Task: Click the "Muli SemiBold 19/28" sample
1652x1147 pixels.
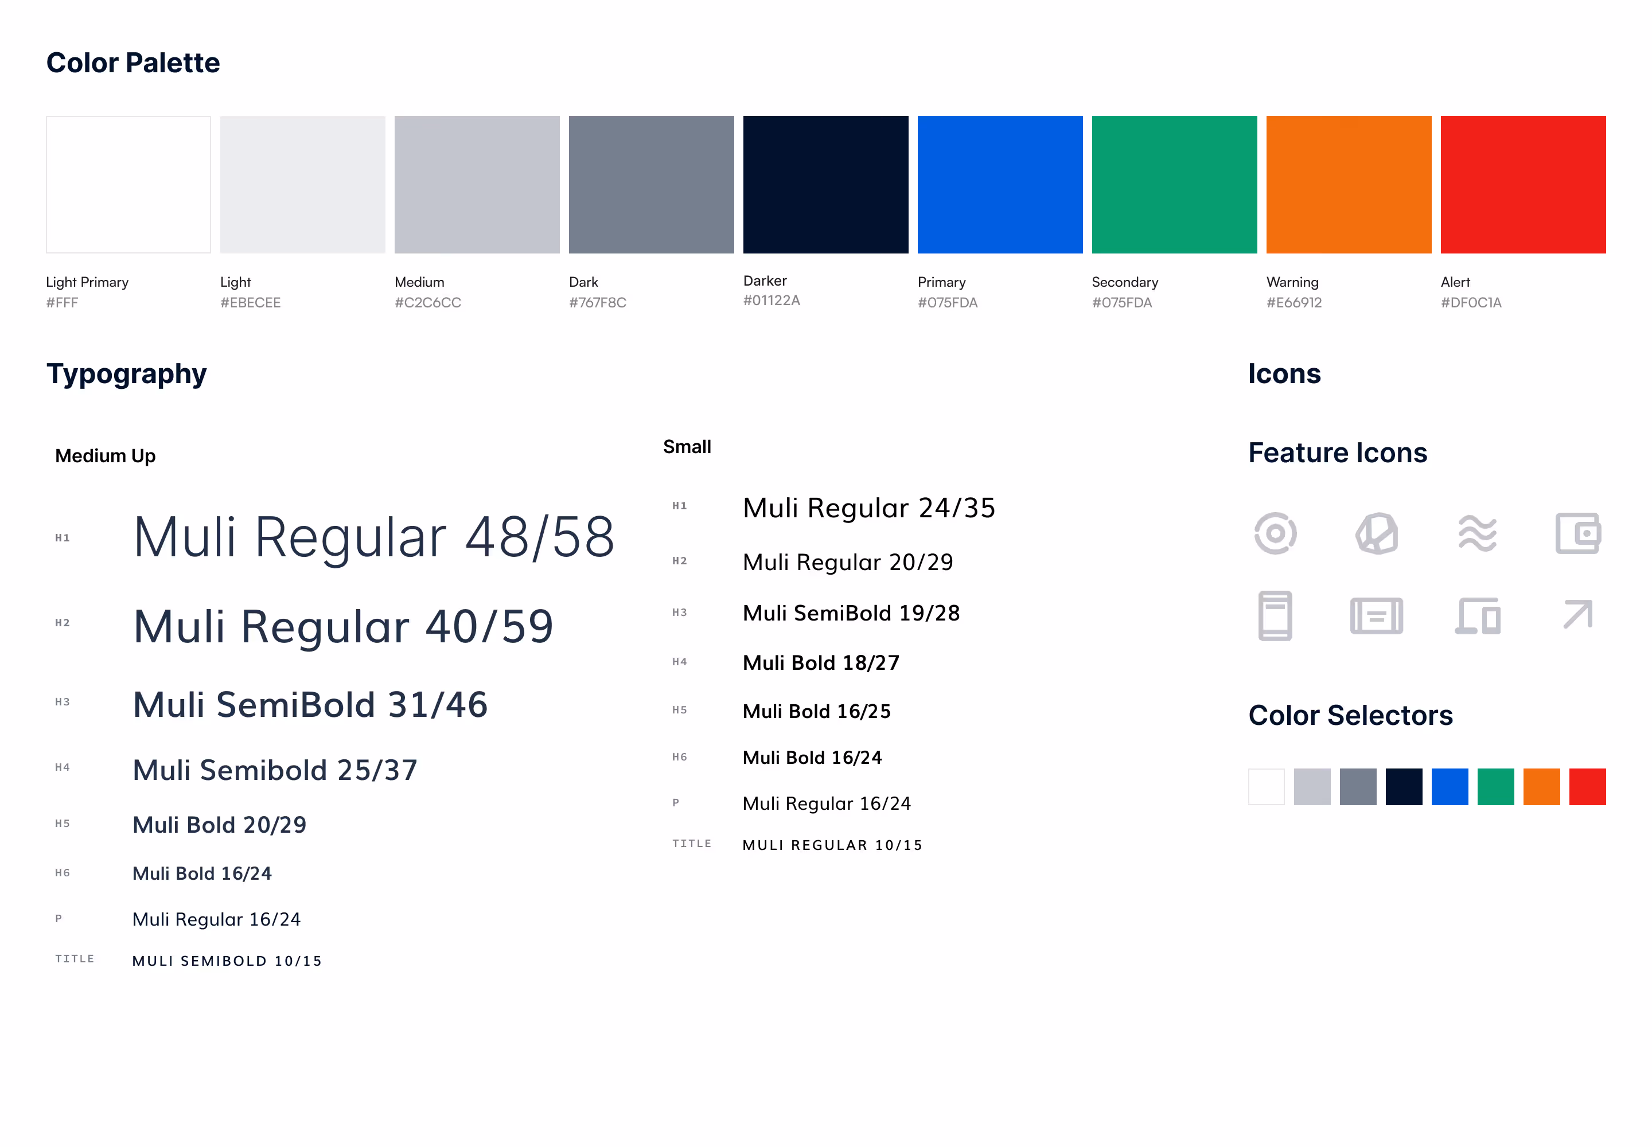Action: coord(851,613)
